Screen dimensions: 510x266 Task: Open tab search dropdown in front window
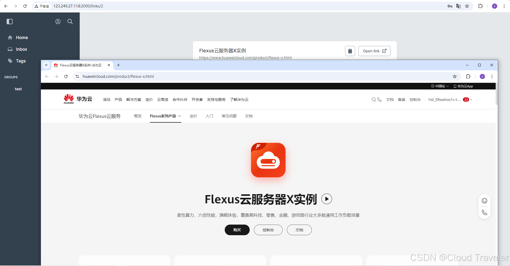click(x=46, y=65)
